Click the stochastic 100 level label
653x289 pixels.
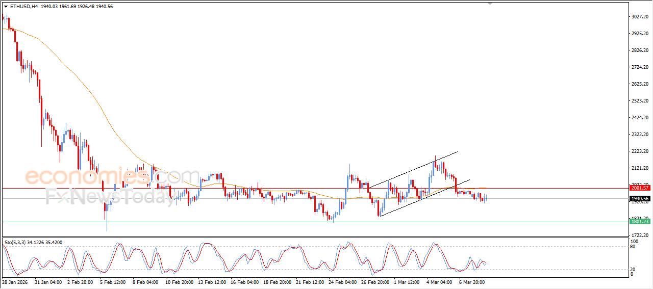[x=635, y=241]
